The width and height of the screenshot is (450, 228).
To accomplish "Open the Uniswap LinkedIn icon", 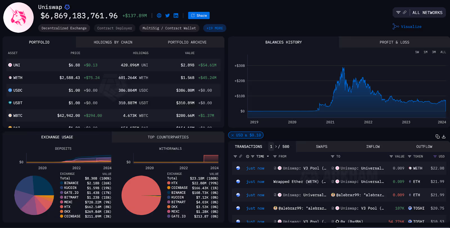I will (176, 15).
